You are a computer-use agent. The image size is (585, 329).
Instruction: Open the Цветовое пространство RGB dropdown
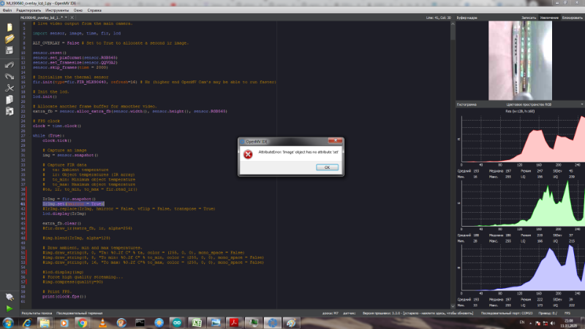[529, 105]
